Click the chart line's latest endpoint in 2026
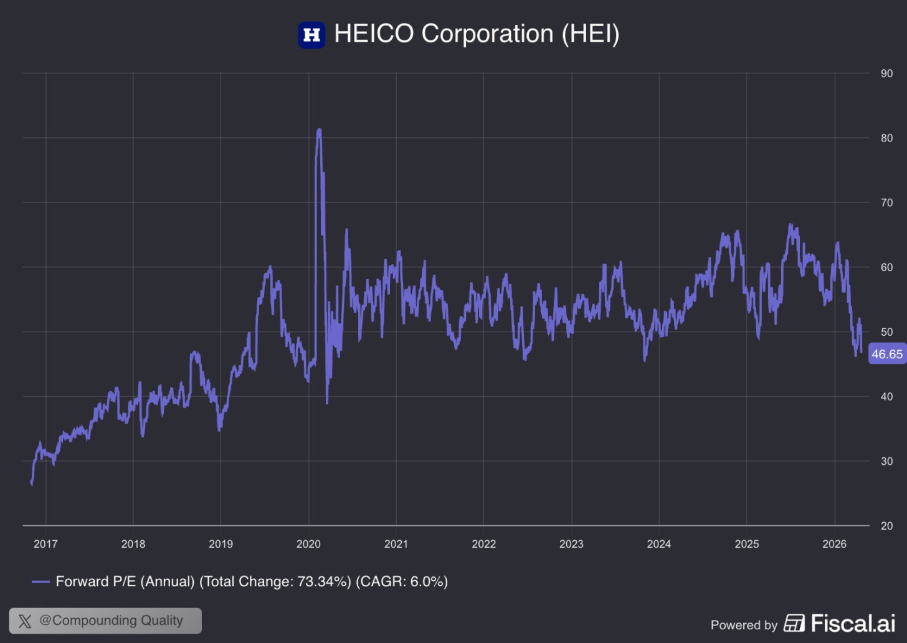907x643 pixels. pyautogui.click(x=862, y=353)
